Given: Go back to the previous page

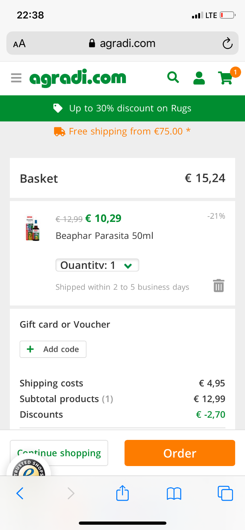Looking at the screenshot, I should pos(20,493).
